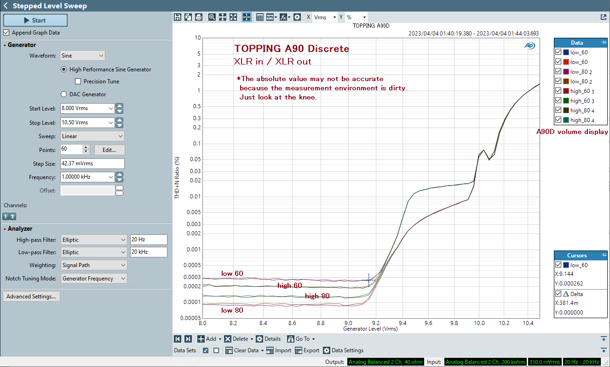Click the 20 kHz low-pass field
This screenshot has height=367, width=610.
point(149,252)
